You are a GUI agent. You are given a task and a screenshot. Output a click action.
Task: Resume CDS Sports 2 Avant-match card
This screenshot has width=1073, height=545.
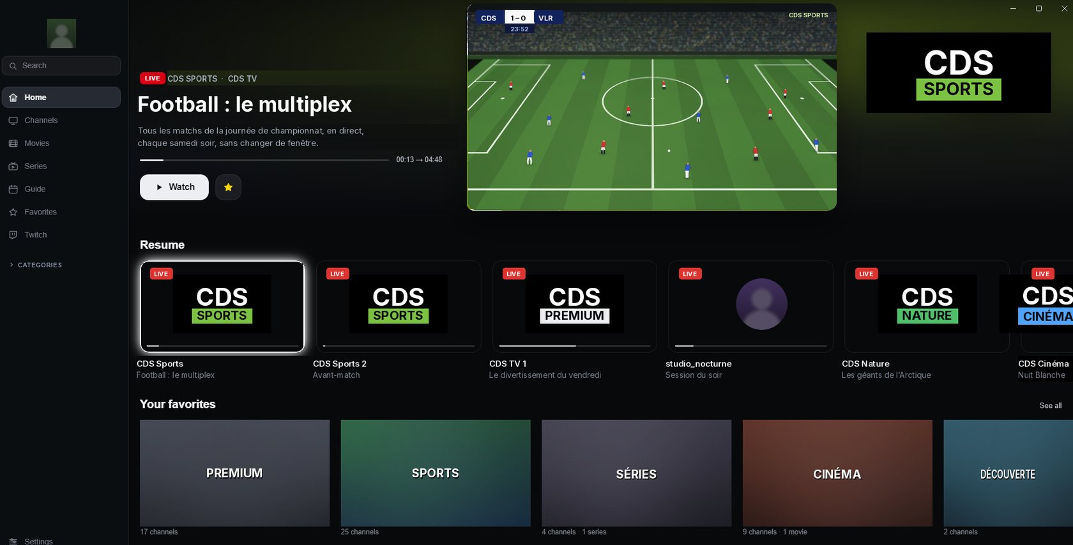pyautogui.click(x=399, y=306)
